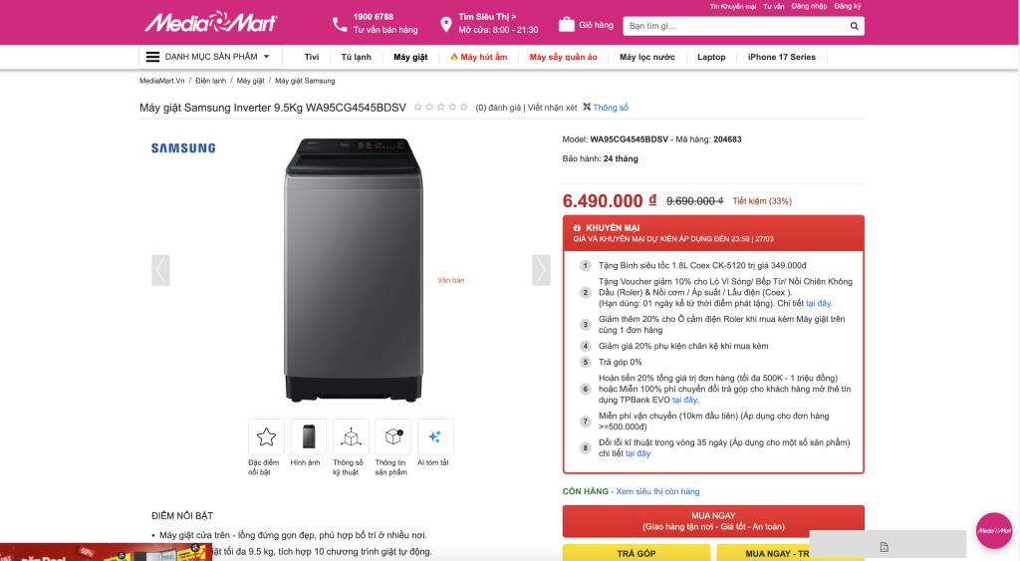Open the Laptop menu item
Viewport: 1020px width, 561px height.
(711, 57)
